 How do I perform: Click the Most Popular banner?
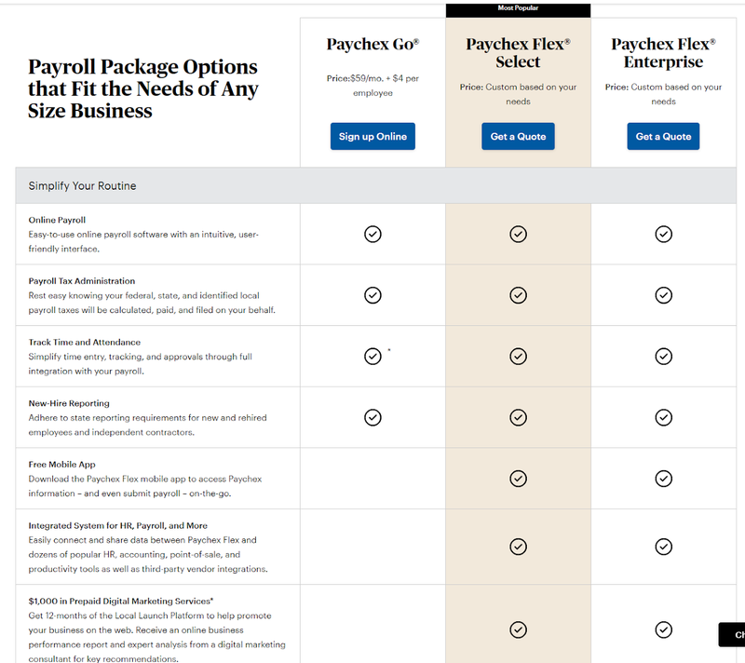pyautogui.click(x=518, y=10)
